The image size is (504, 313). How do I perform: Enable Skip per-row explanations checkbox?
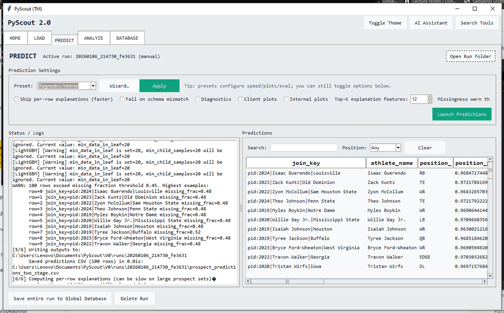coord(17,99)
